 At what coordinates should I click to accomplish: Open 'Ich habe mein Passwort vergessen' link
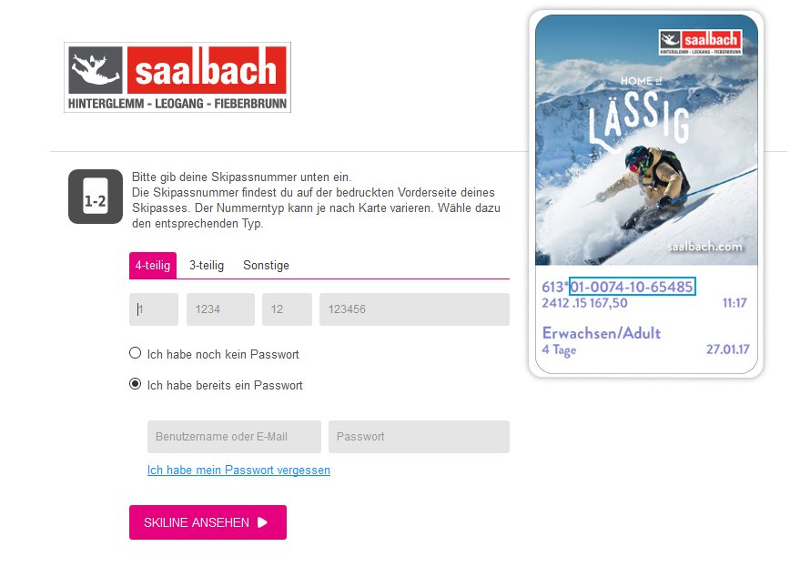[x=238, y=470]
